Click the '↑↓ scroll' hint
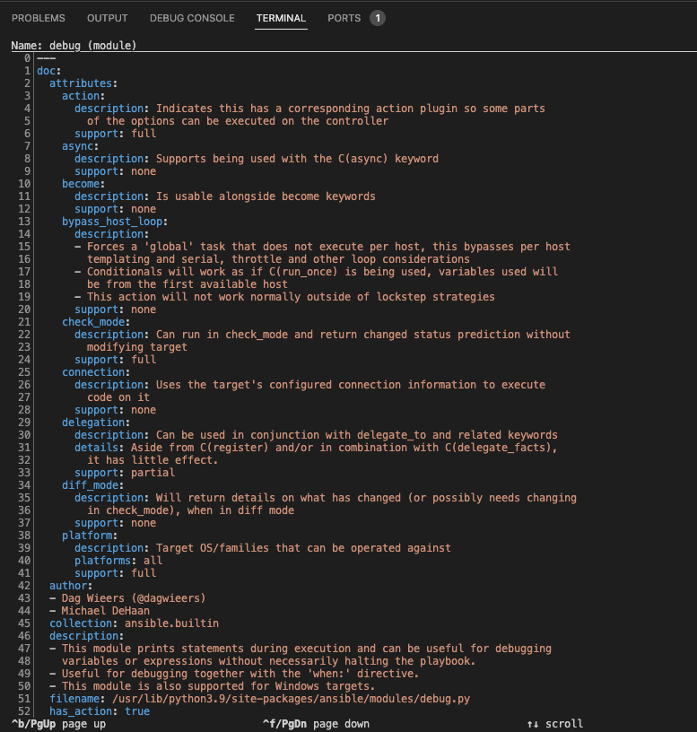Screen dimensions: 697x732 (x=555, y=724)
